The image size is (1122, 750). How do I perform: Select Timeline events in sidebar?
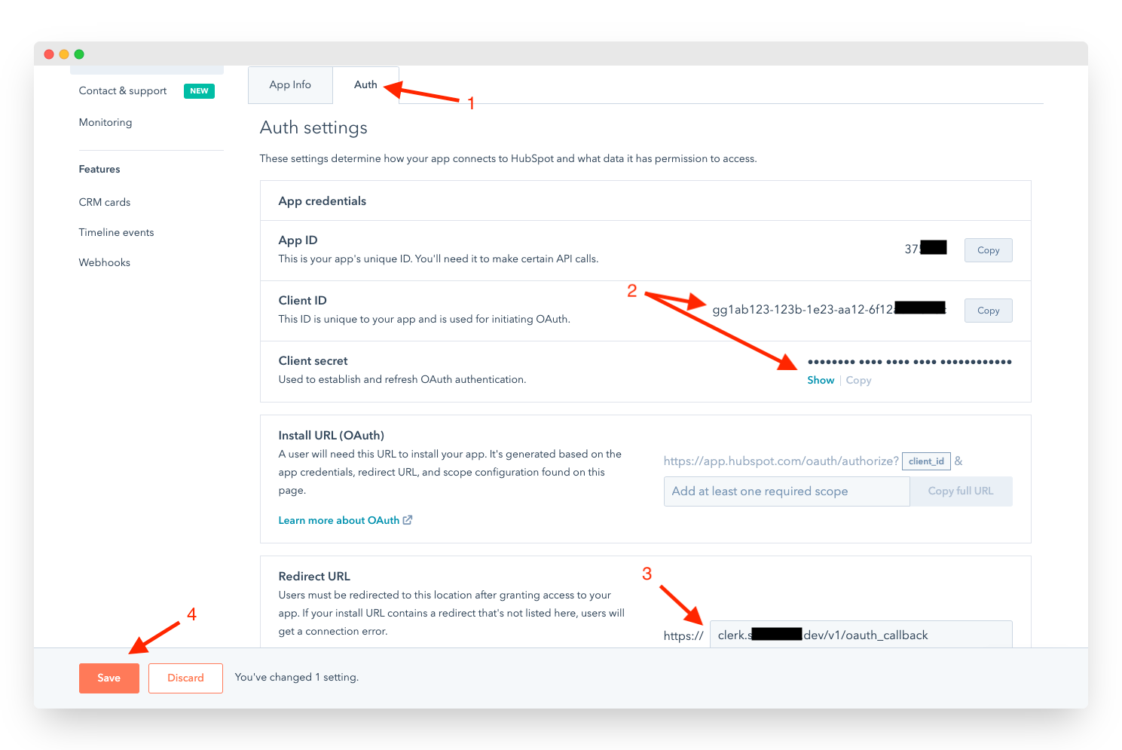point(116,232)
